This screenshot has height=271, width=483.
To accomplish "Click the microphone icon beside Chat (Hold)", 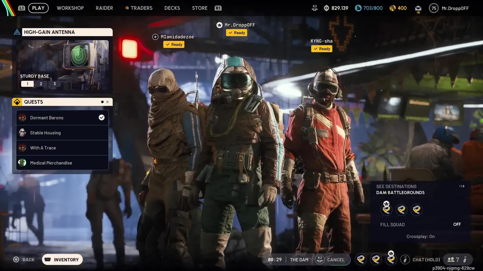I will point(405,259).
